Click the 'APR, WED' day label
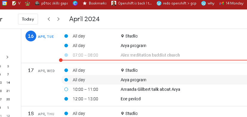This screenshot has height=117, width=247. click(46, 71)
